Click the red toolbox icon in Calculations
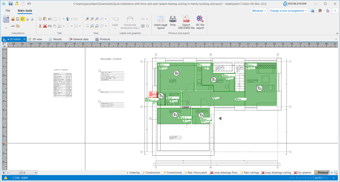The image size is (340, 182). 13,19
